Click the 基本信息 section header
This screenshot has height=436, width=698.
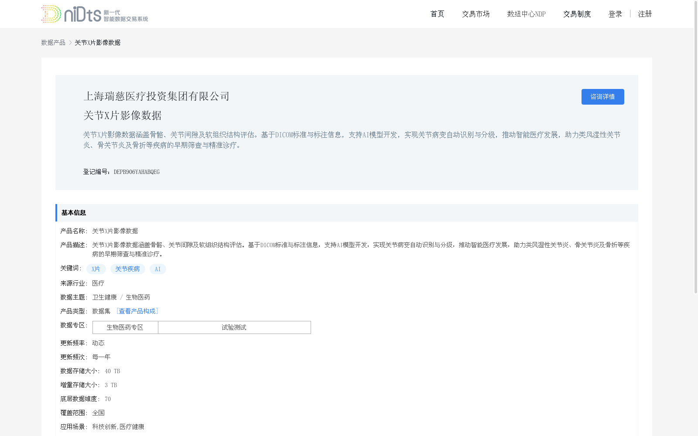347,213
